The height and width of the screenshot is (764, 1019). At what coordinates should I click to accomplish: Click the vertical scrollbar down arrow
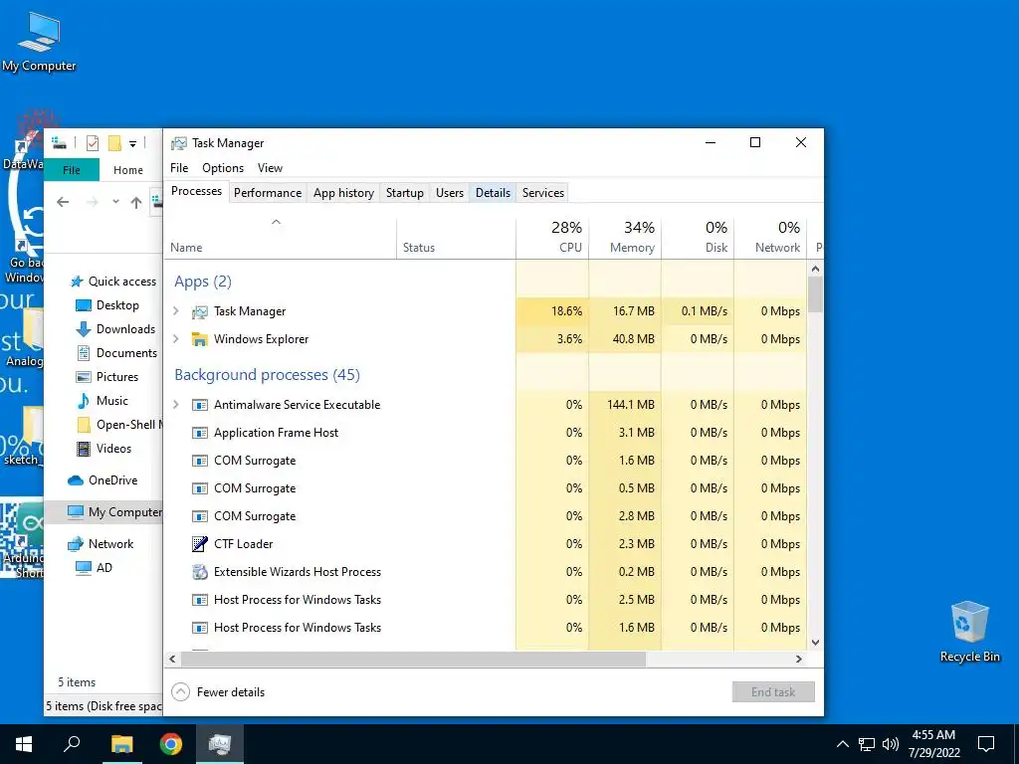point(816,643)
